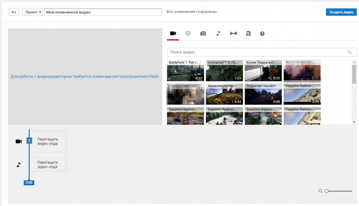Screen dimensions: 359x206
Task: Select the Авиасимулятор video thumbnail
Action: point(224,94)
